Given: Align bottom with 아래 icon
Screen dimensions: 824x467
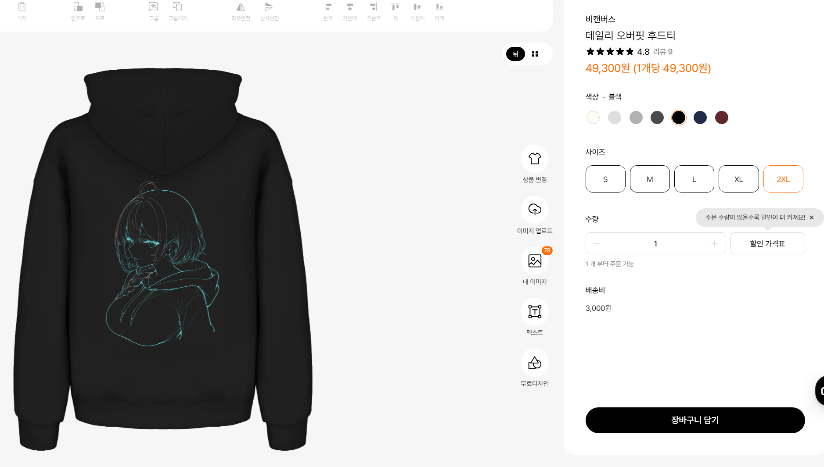Looking at the screenshot, I should [439, 7].
